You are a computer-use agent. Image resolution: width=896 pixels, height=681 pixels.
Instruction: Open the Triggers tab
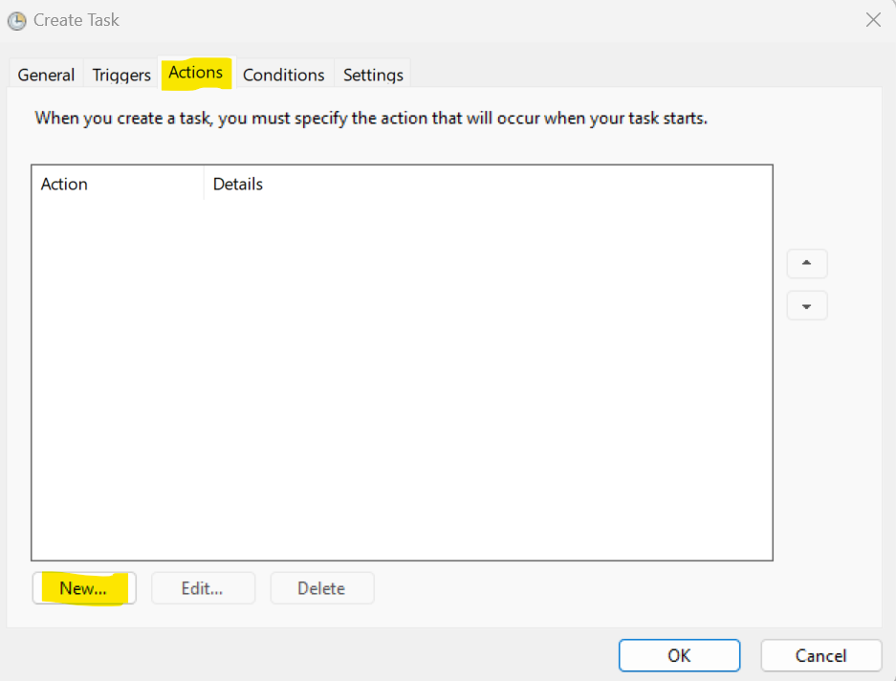coord(121,75)
